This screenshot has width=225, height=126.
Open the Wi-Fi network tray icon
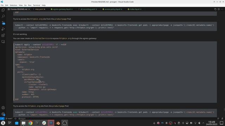[195, 123]
